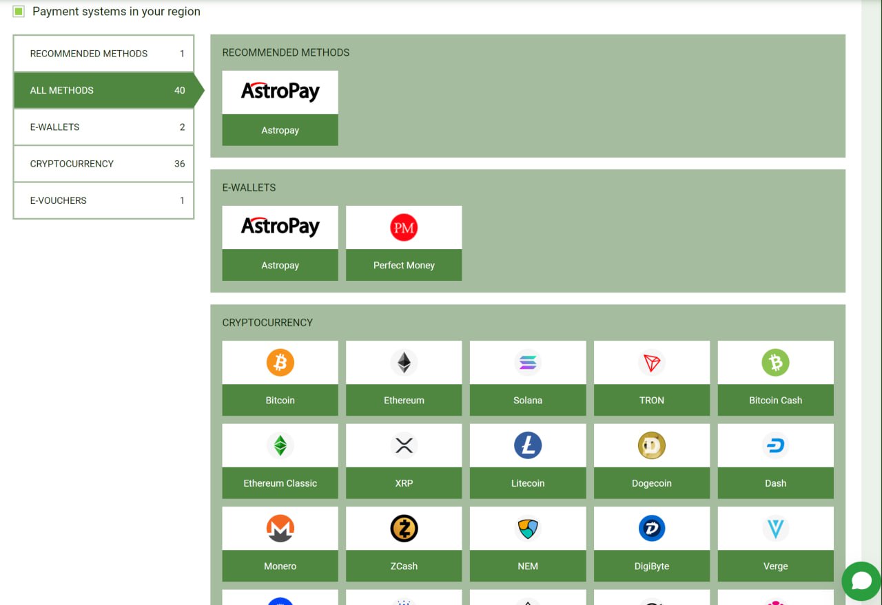Click the Bitcoin Cash label

click(x=775, y=401)
